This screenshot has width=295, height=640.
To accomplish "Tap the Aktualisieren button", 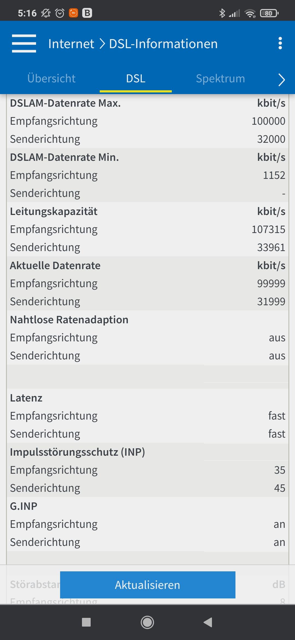I will click(x=148, y=585).
